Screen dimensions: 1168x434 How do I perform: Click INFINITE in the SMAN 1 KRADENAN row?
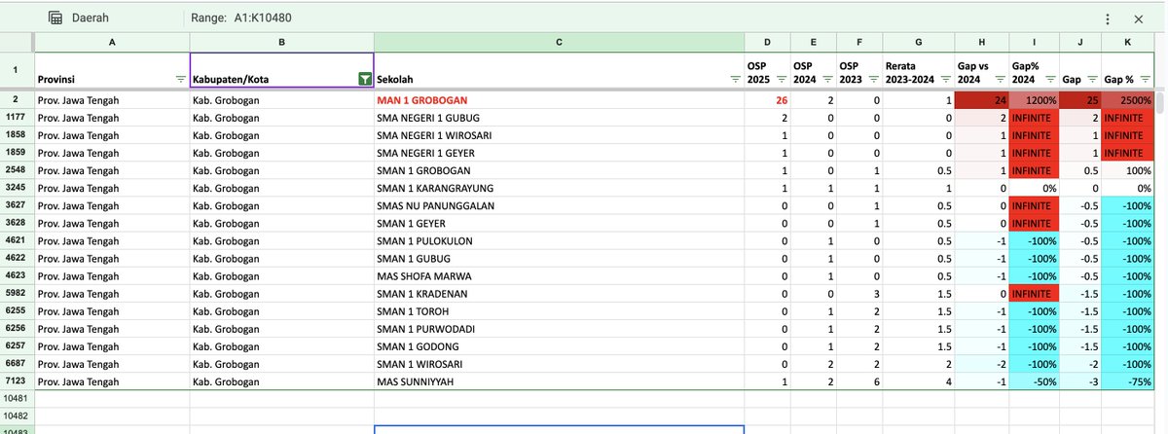tap(1035, 293)
